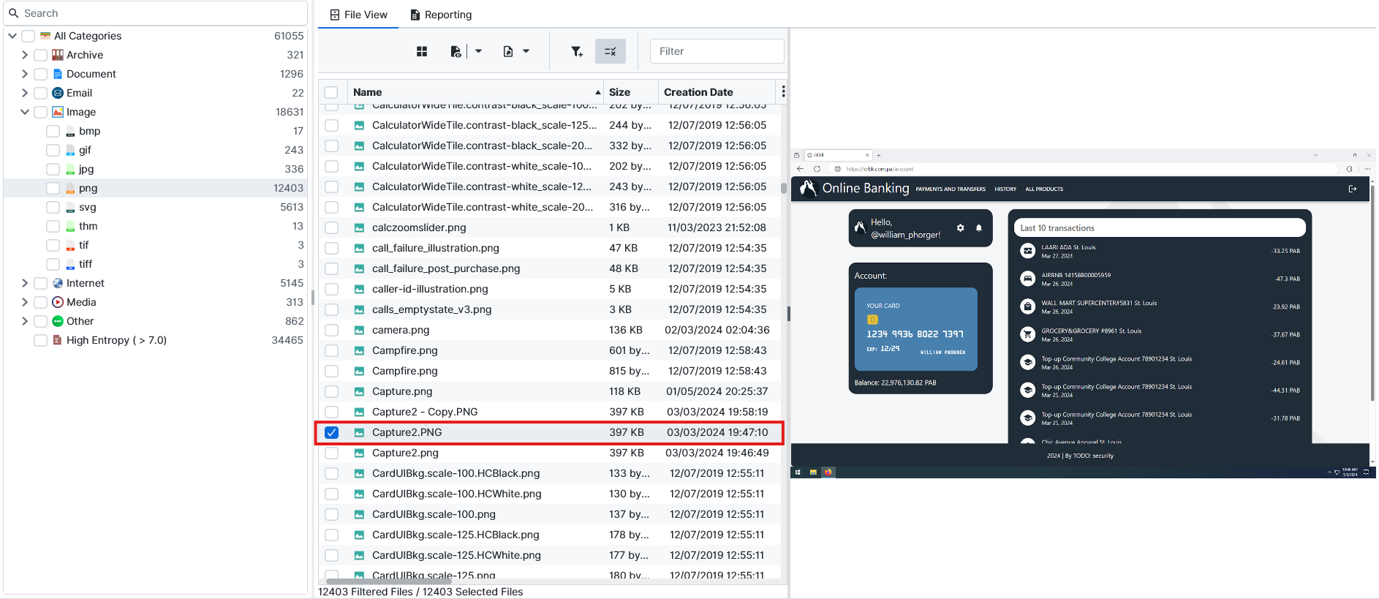Toggle the clear selection checklist icon
Image resolution: width=1379 pixels, height=599 pixels.
610,51
